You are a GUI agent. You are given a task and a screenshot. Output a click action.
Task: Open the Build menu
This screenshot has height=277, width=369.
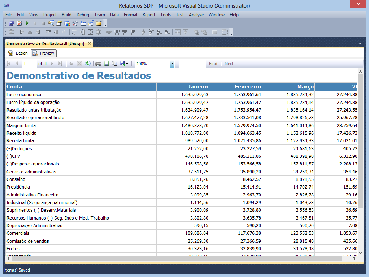(x=66, y=15)
